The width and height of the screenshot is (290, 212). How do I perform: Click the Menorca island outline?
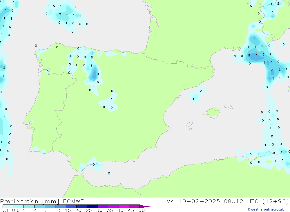pos(229,107)
